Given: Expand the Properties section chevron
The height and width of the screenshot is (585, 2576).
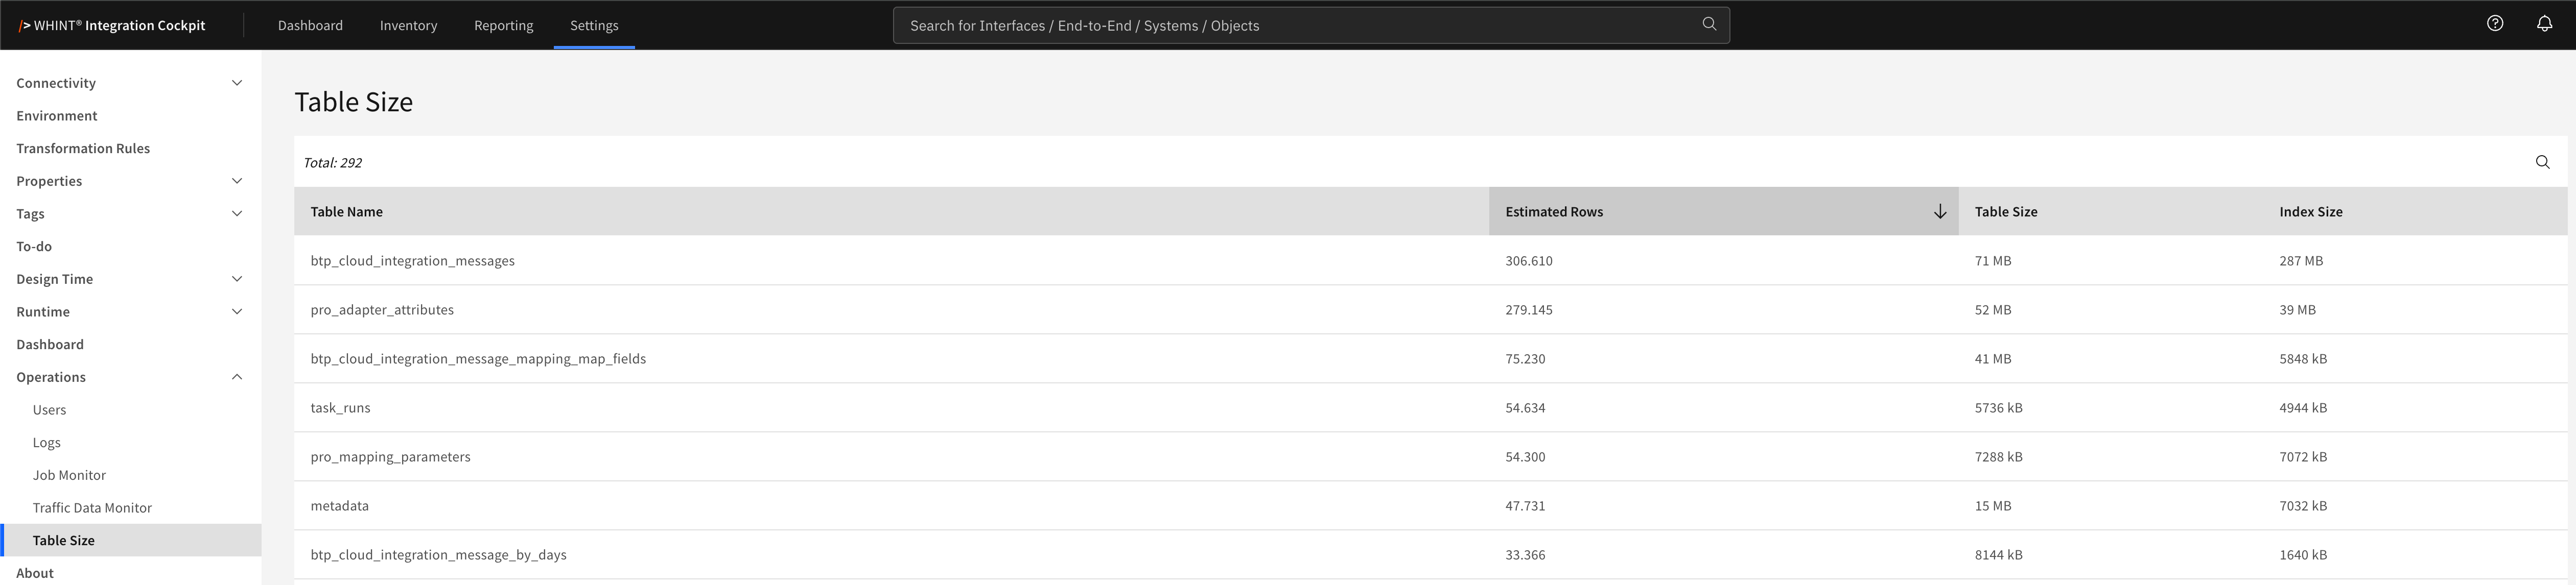Looking at the screenshot, I should pyautogui.click(x=237, y=181).
